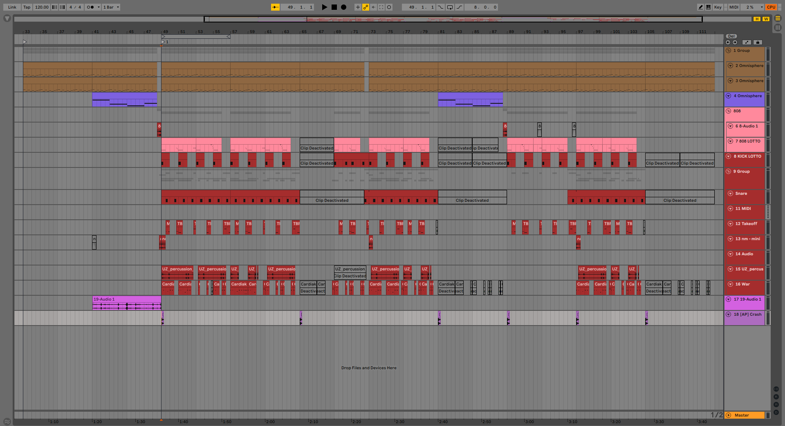Unfold the 12 Takeoff track
The height and width of the screenshot is (426, 785).
coord(730,224)
